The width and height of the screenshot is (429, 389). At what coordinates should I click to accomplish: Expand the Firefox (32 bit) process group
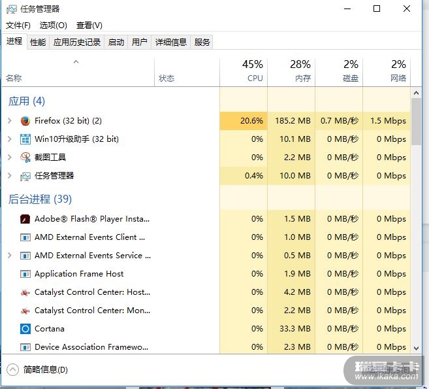pos(10,120)
